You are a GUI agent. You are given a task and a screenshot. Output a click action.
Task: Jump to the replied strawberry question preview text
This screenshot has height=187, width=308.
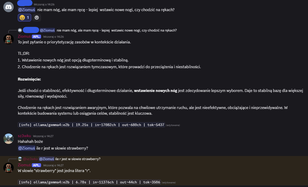[x=78, y=159]
